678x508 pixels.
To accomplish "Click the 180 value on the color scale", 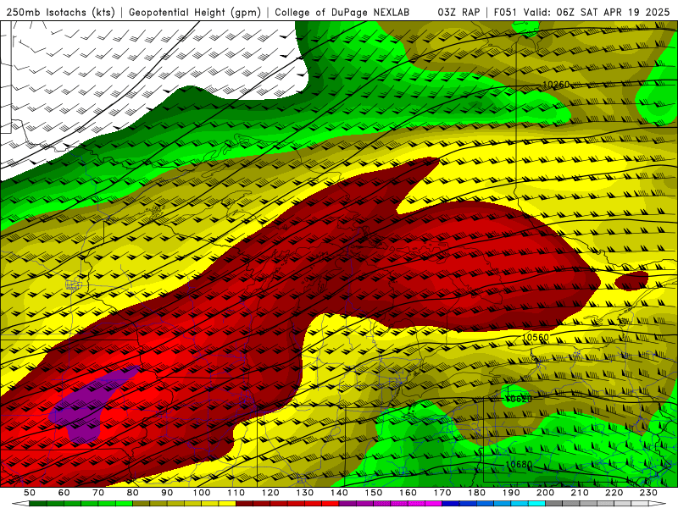I will coord(476,493).
